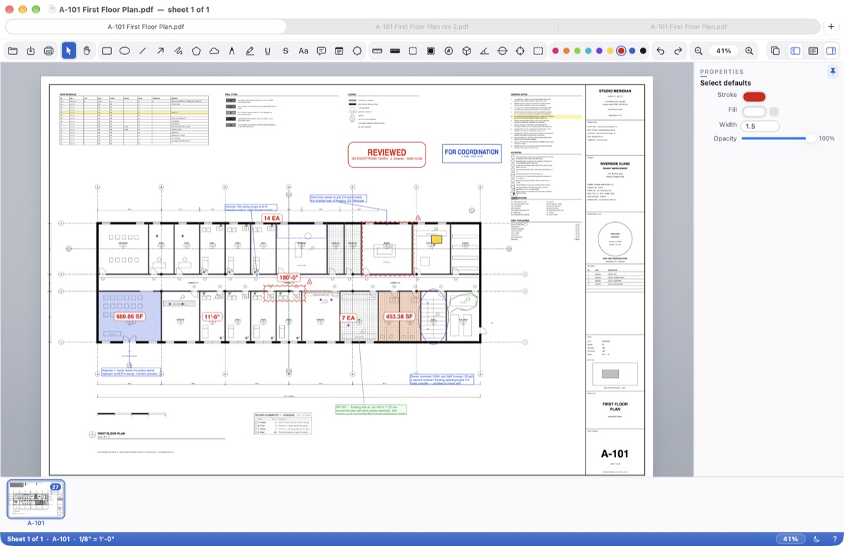
Task: Click the 41% zoom level field in toolbar
Action: click(x=724, y=51)
